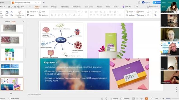Open the Section dropdown
The image size is (179, 100).
tap(44, 15)
